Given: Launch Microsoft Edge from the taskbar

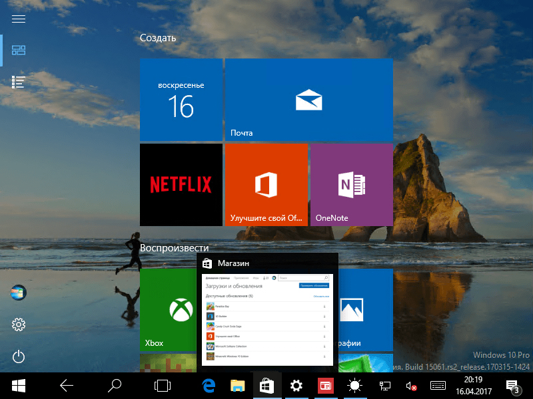Looking at the screenshot, I should pos(209,386).
